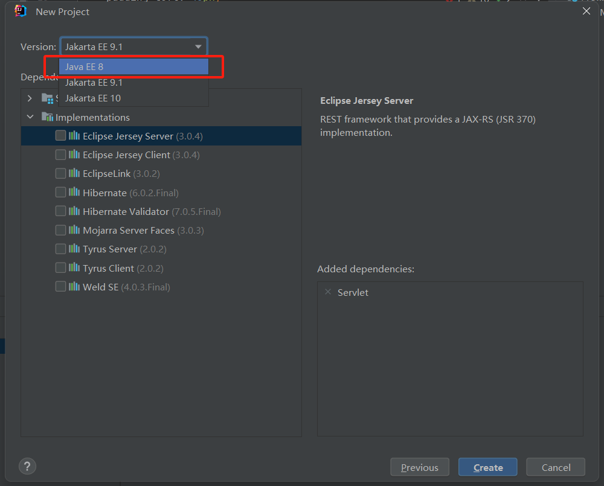Click the Tyrus Client library icon
Viewport: 604px width, 486px height.
tap(74, 267)
